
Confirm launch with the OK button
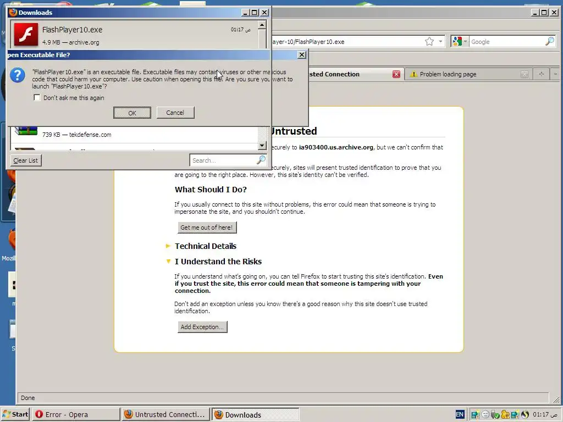(132, 113)
